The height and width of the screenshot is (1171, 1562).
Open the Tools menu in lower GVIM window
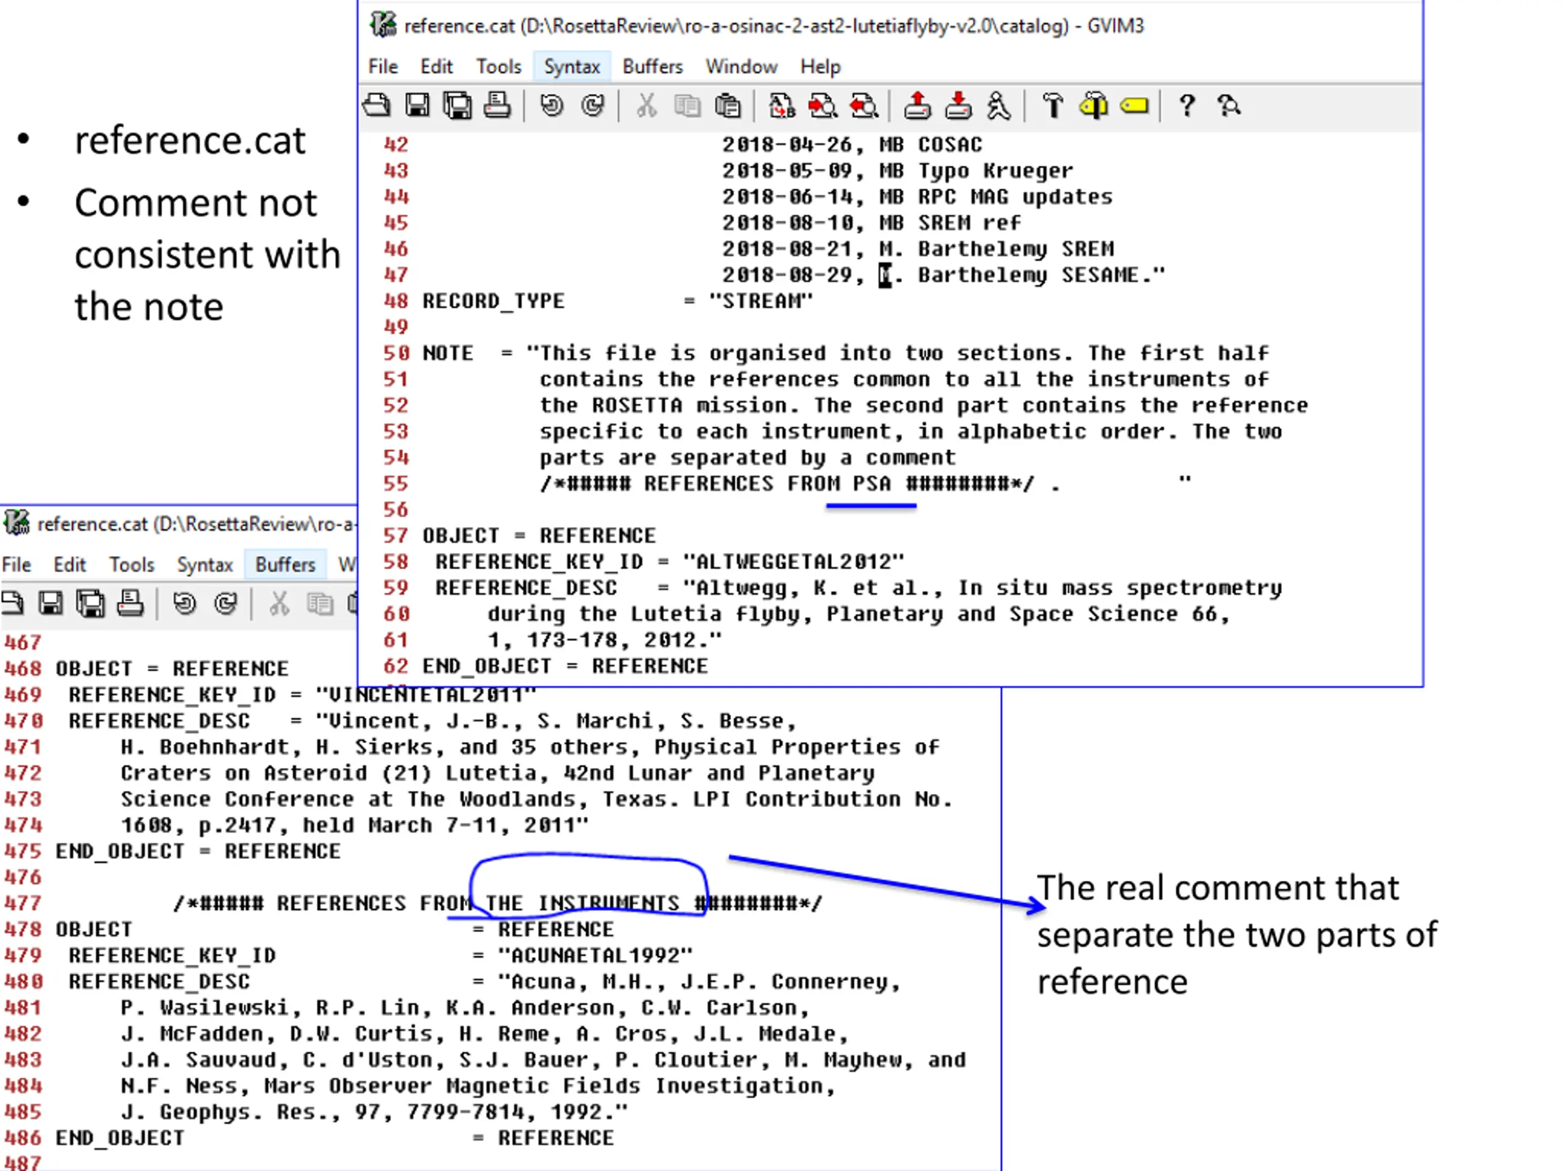pos(131,565)
